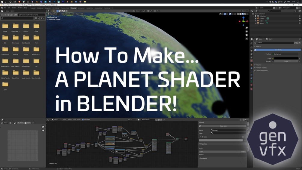
Task: Open file browser filter dropdown
Action: 42,18
